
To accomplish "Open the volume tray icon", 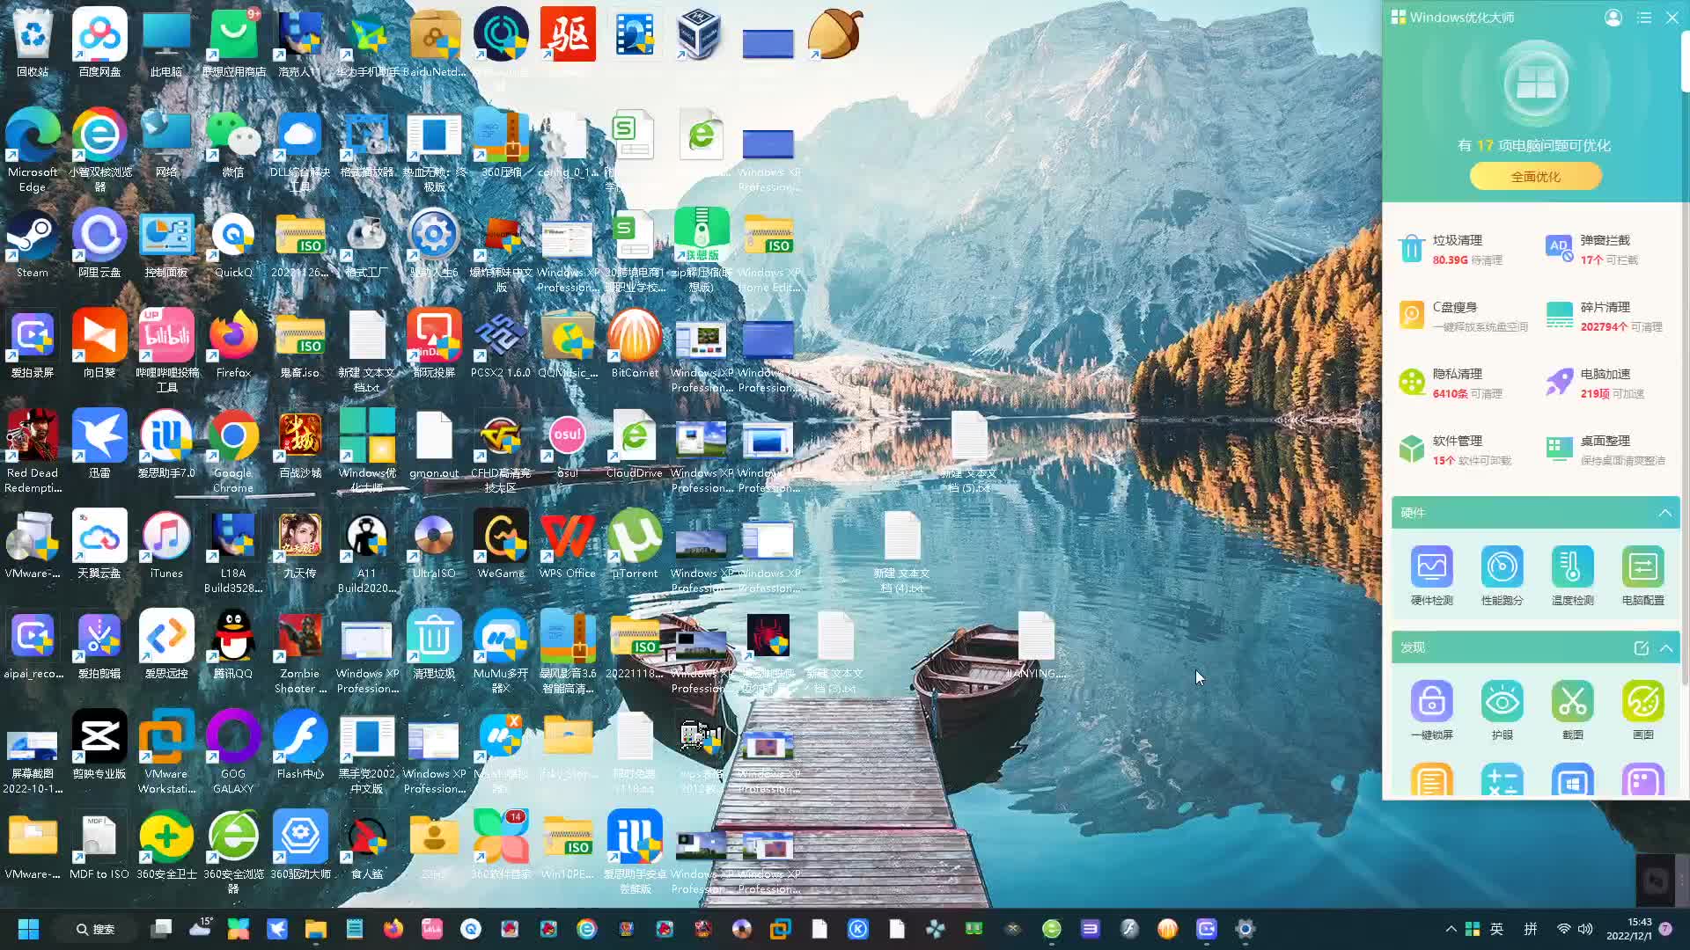I will (x=1585, y=929).
